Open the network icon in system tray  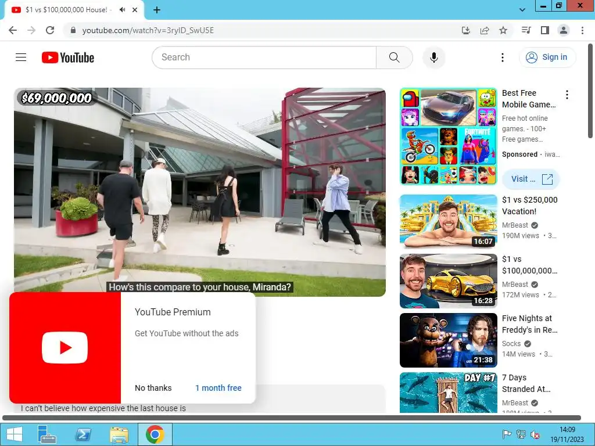(521, 434)
